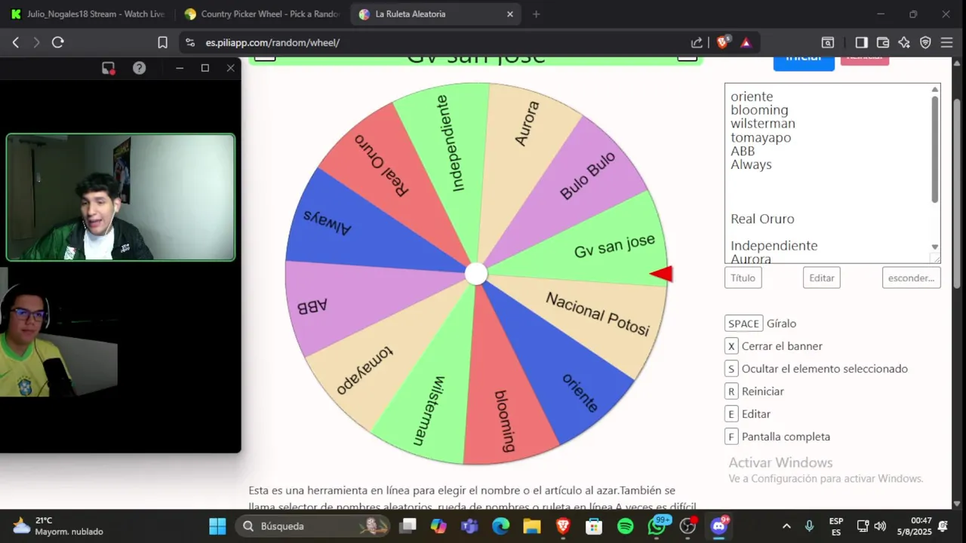The height and width of the screenshot is (543, 966).
Task: Click the red-dot icon in stream window header
Action: tap(108, 68)
